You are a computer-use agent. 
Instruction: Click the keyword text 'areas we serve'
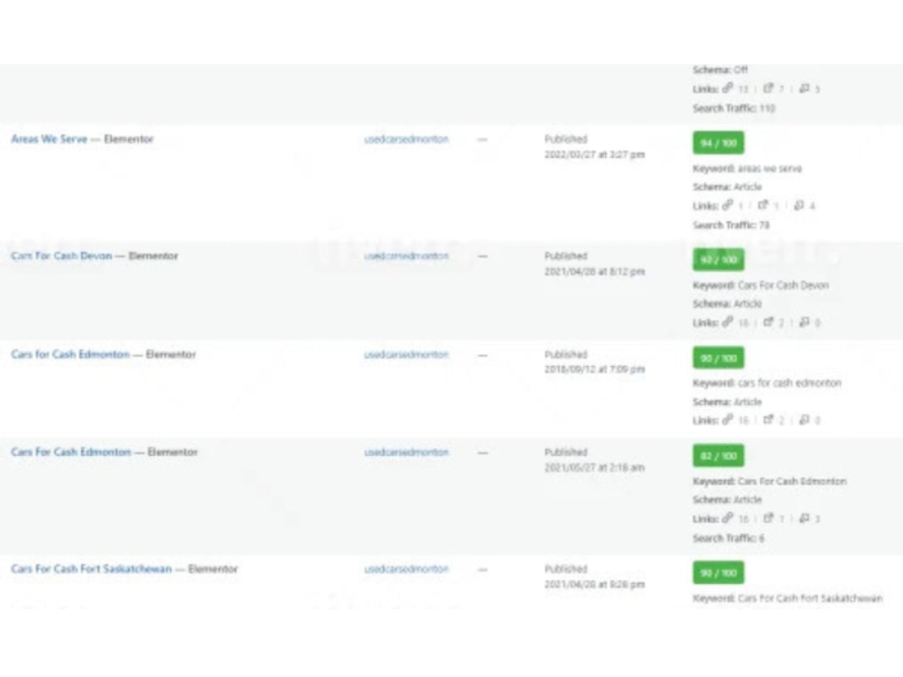coord(769,169)
